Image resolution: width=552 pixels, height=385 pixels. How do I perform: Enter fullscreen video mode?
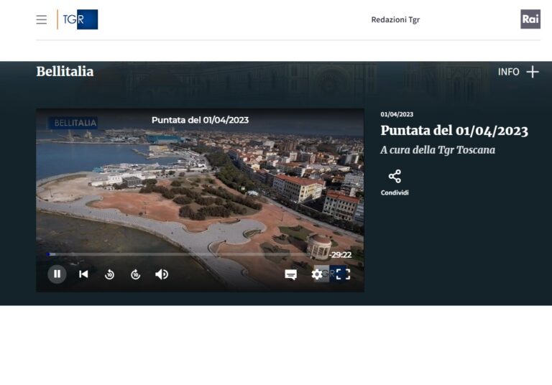[x=343, y=274]
